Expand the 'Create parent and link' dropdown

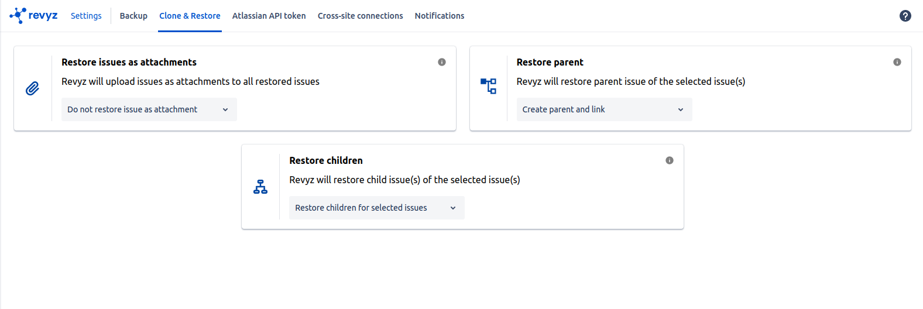604,109
